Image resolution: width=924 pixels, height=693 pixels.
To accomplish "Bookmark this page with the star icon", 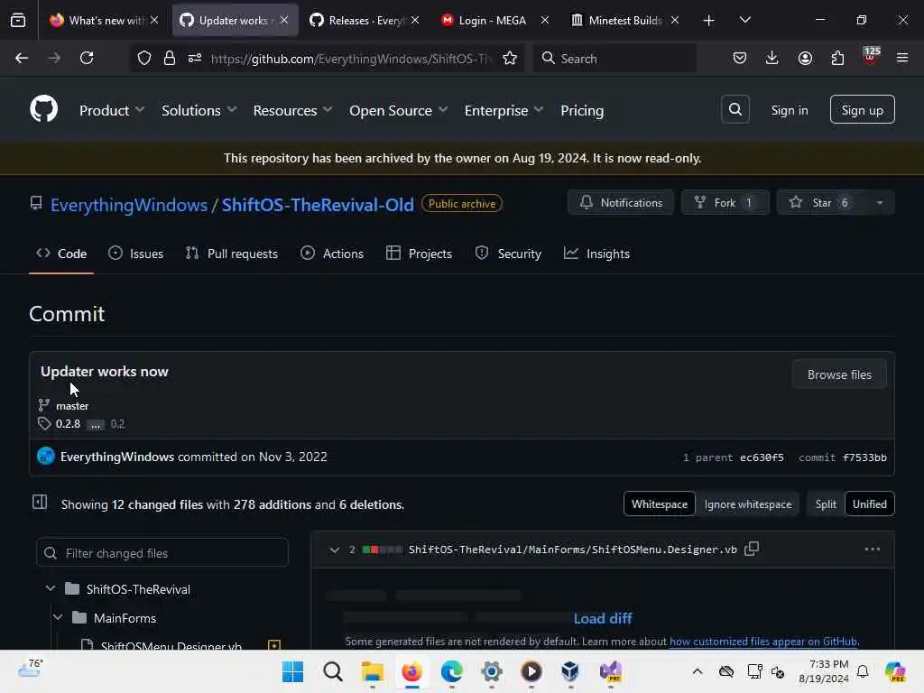I will 510,58.
